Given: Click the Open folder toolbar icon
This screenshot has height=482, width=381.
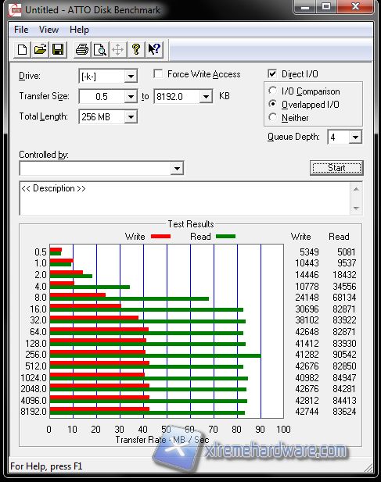Looking at the screenshot, I should (40, 49).
